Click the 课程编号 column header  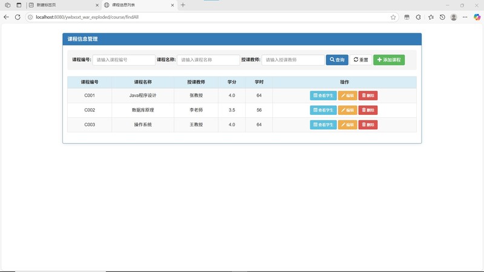(x=90, y=82)
